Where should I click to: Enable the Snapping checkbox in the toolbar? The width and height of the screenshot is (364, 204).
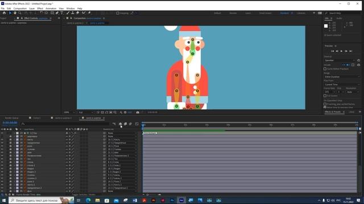(x=118, y=13)
